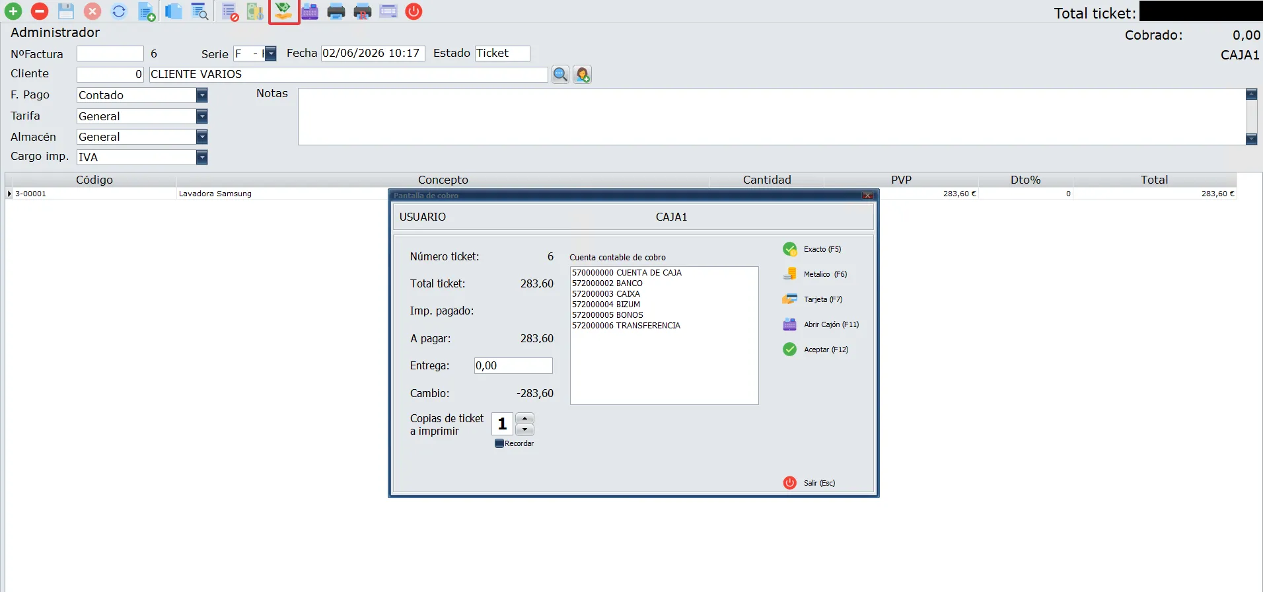The height and width of the screenshot is (592, 1263).
Task: Click the red power exit toolbar icon
Action: click(x=414, y=11)
